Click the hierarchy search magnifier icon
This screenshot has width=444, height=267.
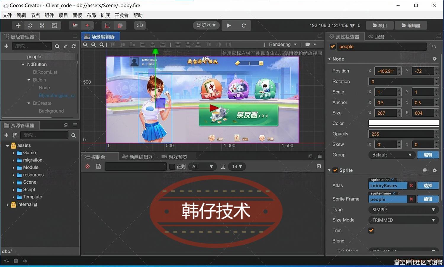pyautogui.click(x=57, y=46)
